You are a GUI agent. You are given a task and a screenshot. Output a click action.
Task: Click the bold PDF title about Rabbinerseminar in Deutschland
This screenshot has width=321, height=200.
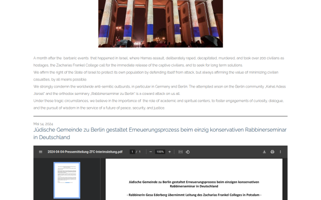coord(194,184)
